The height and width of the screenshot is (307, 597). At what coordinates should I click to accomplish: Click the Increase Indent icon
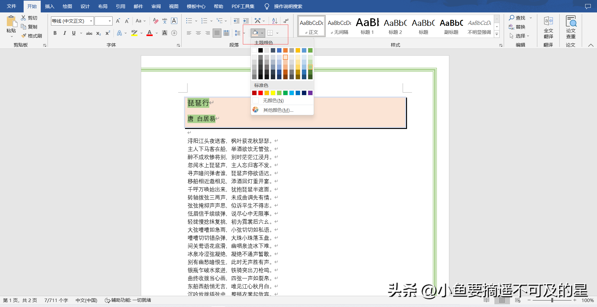pos(246,21)
